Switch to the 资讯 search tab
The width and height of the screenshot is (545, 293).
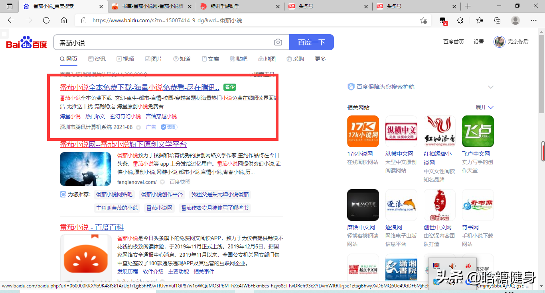pos(97,59)
